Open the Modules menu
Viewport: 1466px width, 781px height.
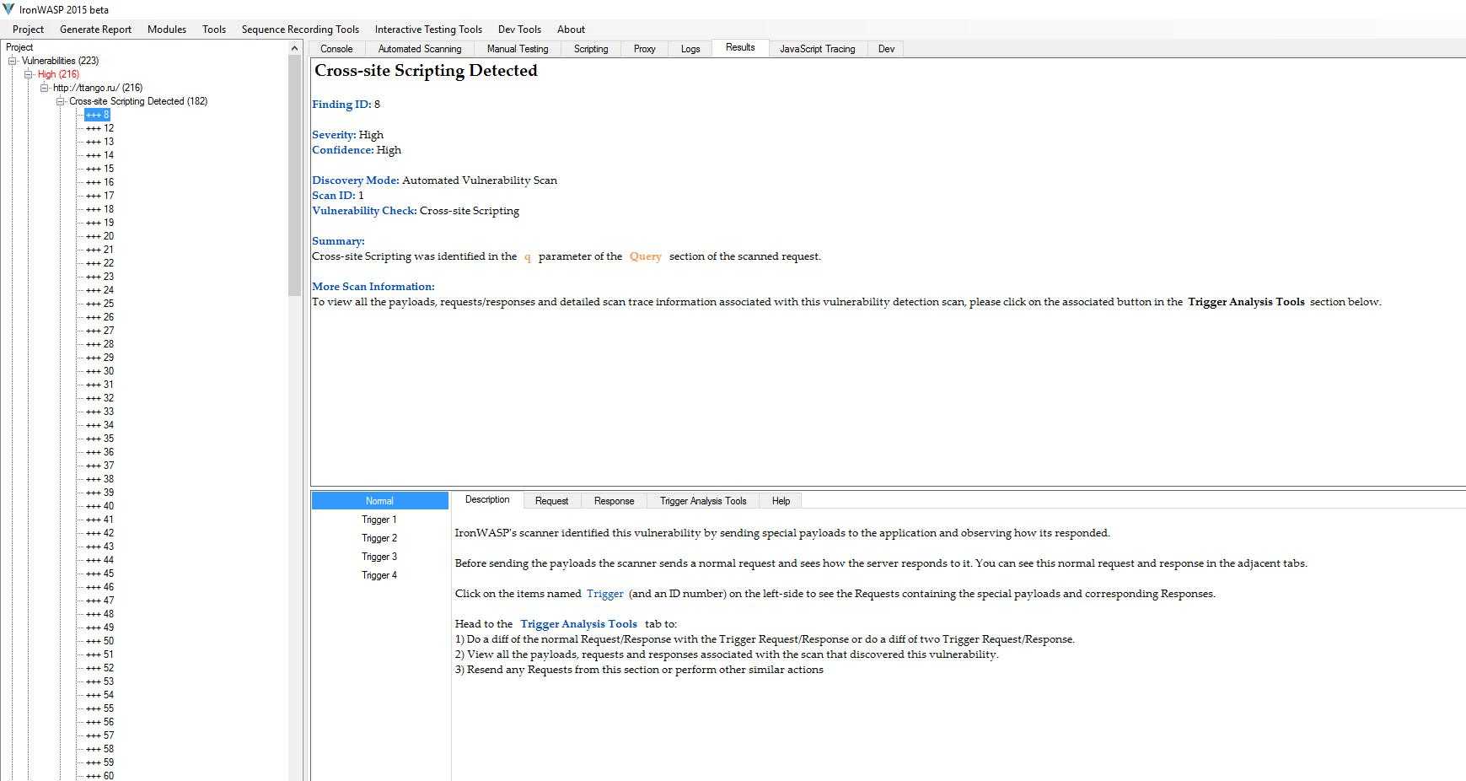[166, 30]
